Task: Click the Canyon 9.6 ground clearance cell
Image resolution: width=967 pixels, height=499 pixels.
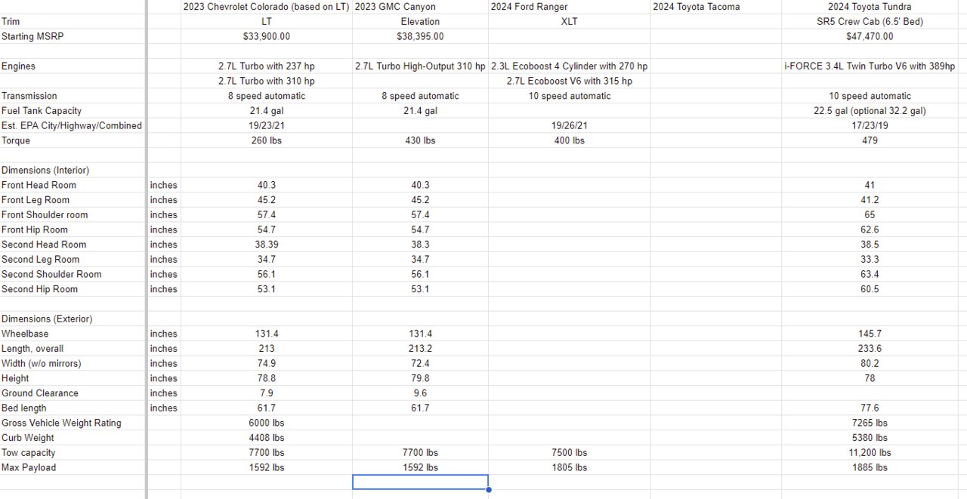Action: [x=420, y=393]
